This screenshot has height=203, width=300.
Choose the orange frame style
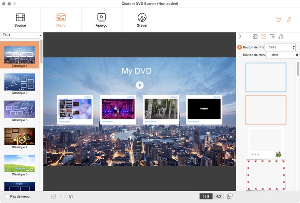coord(266,110)
